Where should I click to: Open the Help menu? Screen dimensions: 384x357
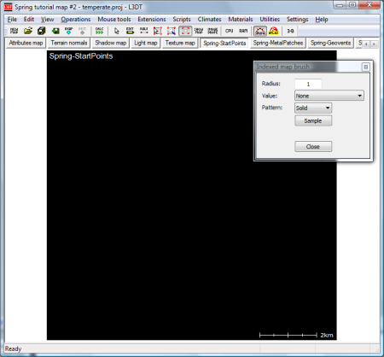tap(322, 20)
